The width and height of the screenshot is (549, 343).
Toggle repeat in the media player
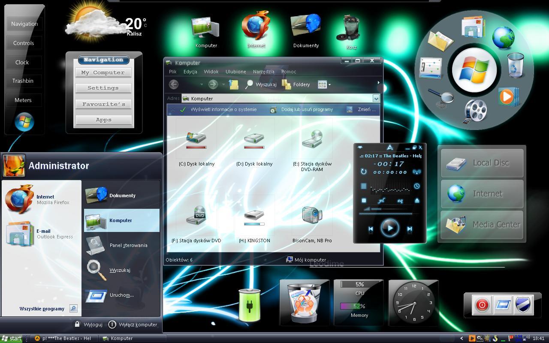(364, 171)
